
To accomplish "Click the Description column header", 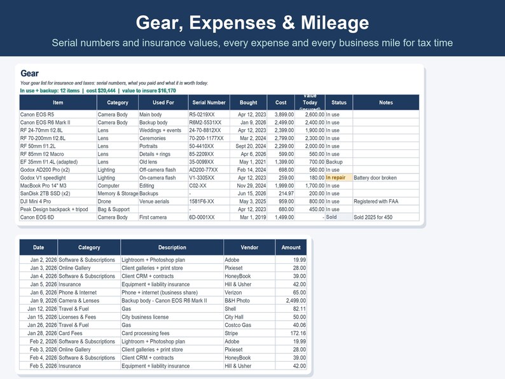I will (x=172, y=247).
